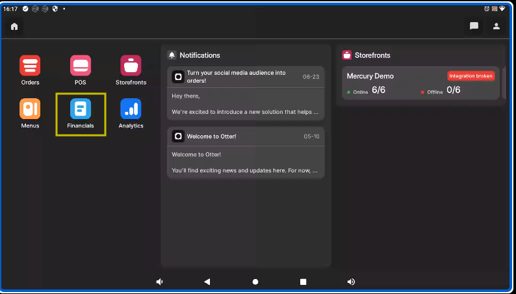Go to home via top-left house icon
The height and width of the screenshot is (294, 516).
14,27
